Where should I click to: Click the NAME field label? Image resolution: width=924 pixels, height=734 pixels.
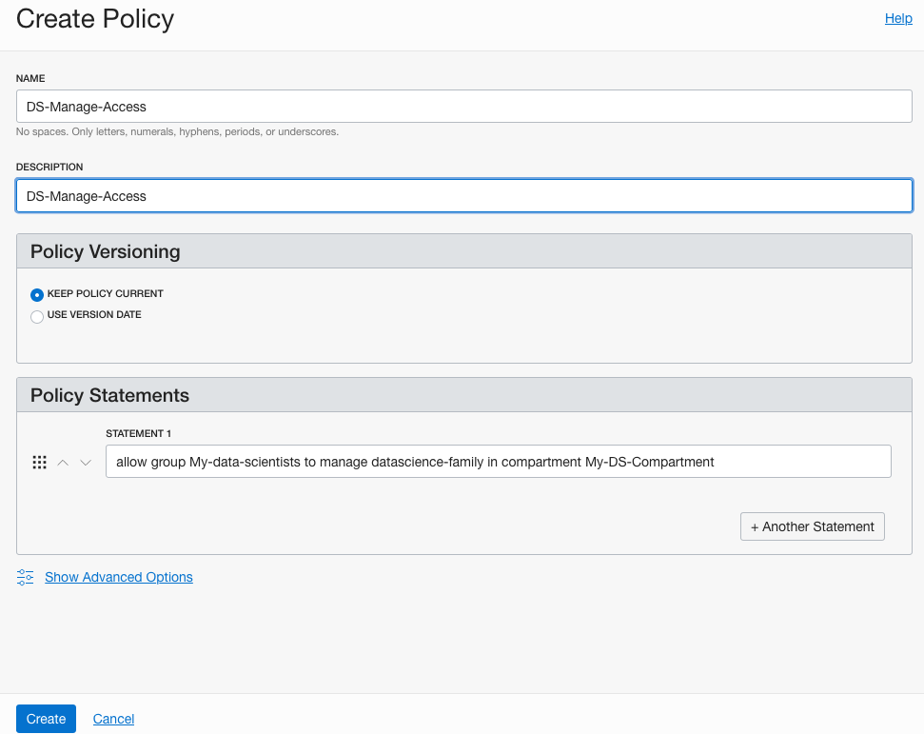(30, 78)
